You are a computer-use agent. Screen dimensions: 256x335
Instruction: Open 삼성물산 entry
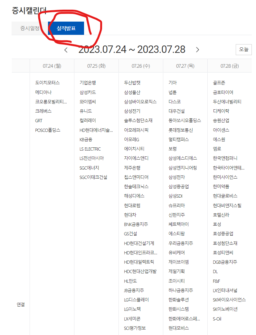pyautogui.click(x=132, y=92)
